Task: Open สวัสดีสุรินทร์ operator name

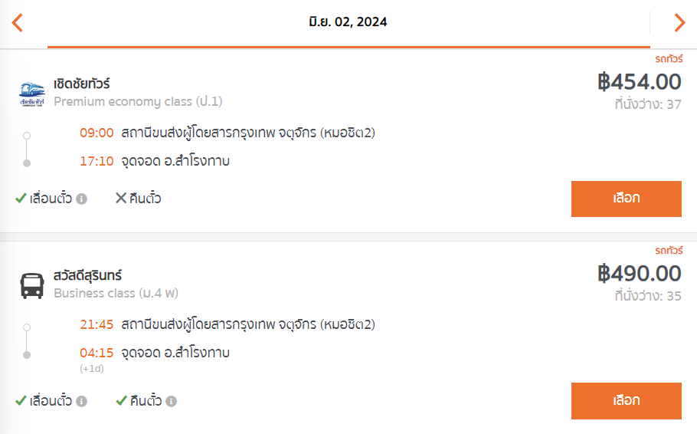Action: click(87, 275)
